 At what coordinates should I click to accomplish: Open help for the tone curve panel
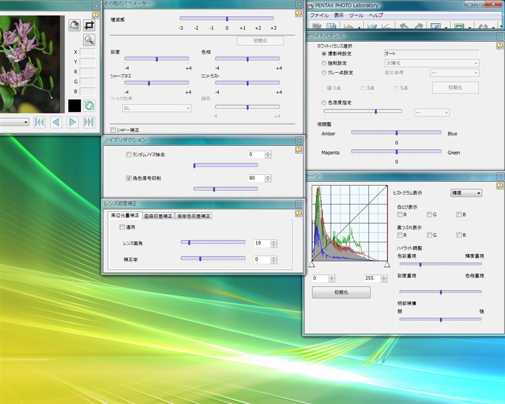coord(500,186)
